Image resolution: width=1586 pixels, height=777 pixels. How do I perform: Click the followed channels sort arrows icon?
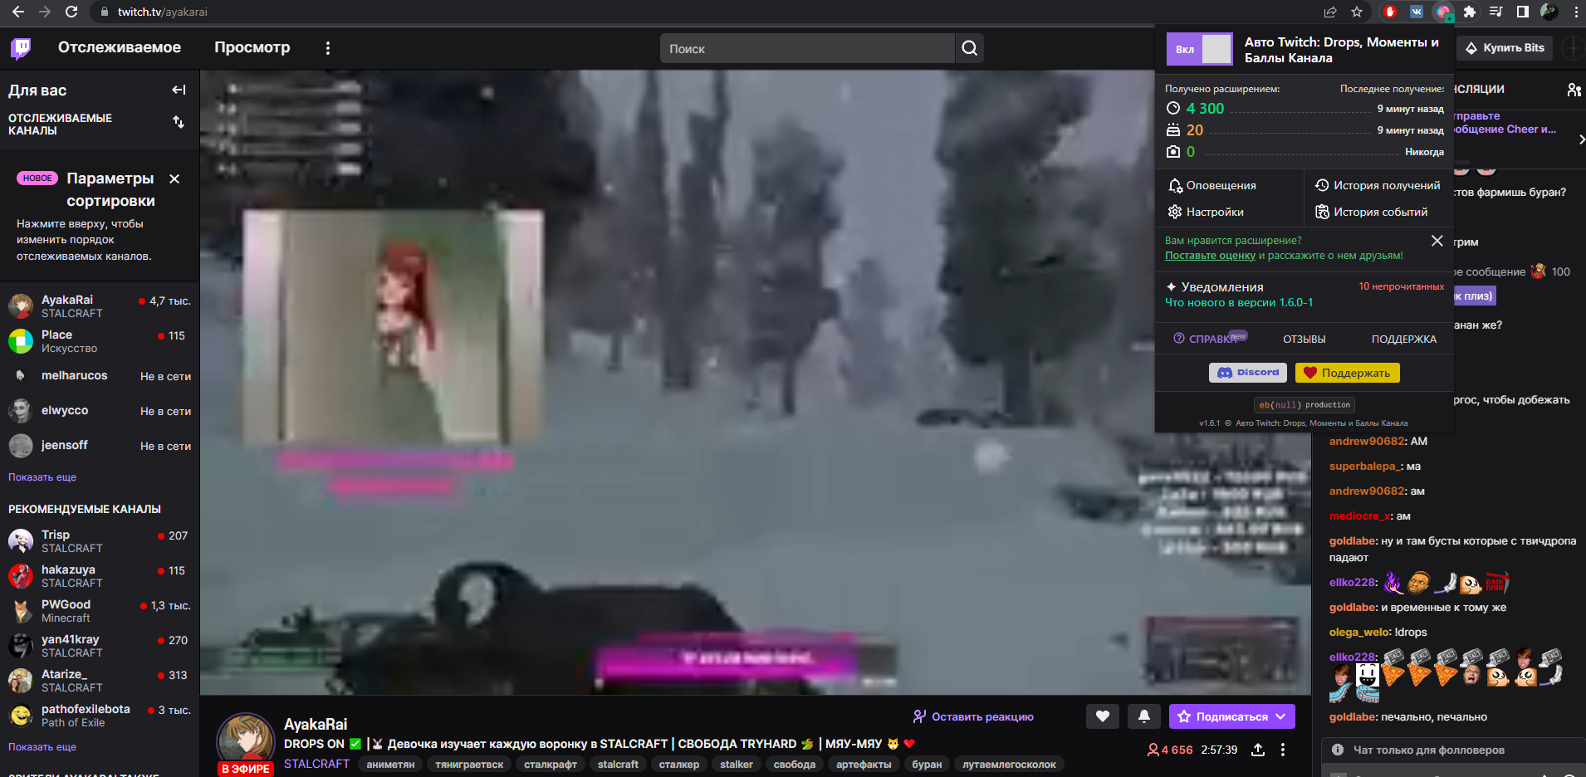[179, 123]
